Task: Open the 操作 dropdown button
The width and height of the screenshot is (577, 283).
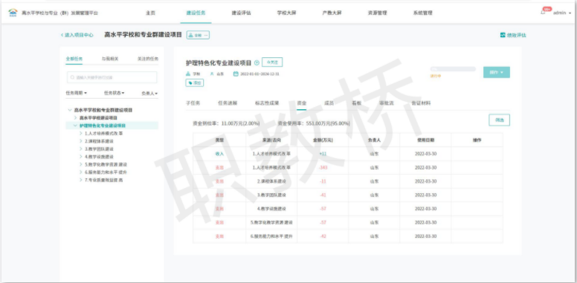Action: pos(497,72)
